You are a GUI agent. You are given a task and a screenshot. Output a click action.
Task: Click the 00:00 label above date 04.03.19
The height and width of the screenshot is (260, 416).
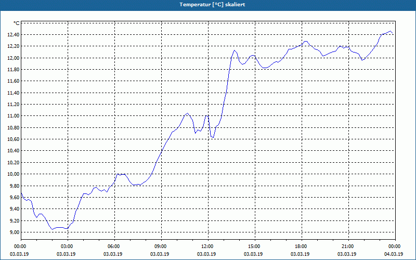(x=395, y=246)
